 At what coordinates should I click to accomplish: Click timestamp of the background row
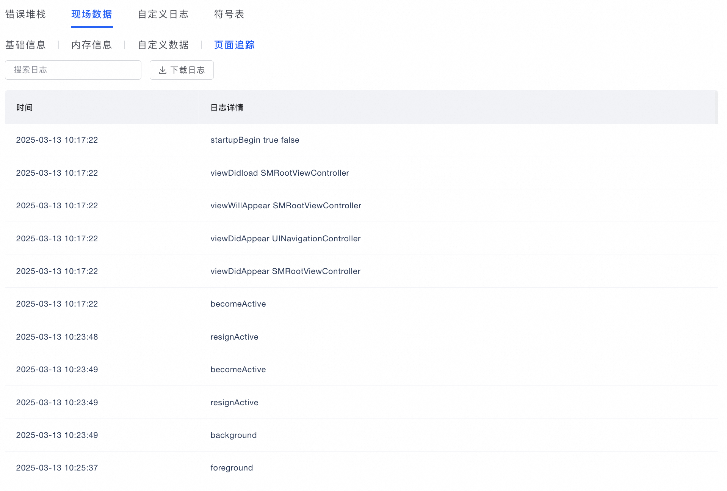pos(57,435)
